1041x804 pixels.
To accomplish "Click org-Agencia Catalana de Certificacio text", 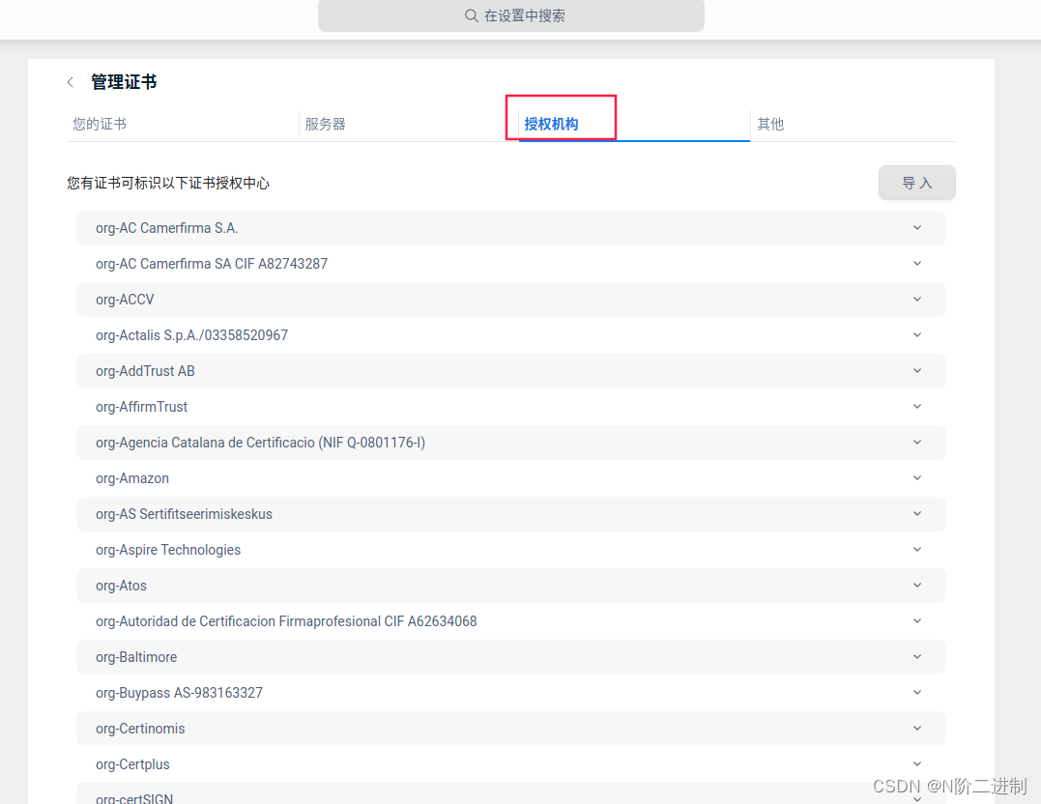I will point(260,443).
